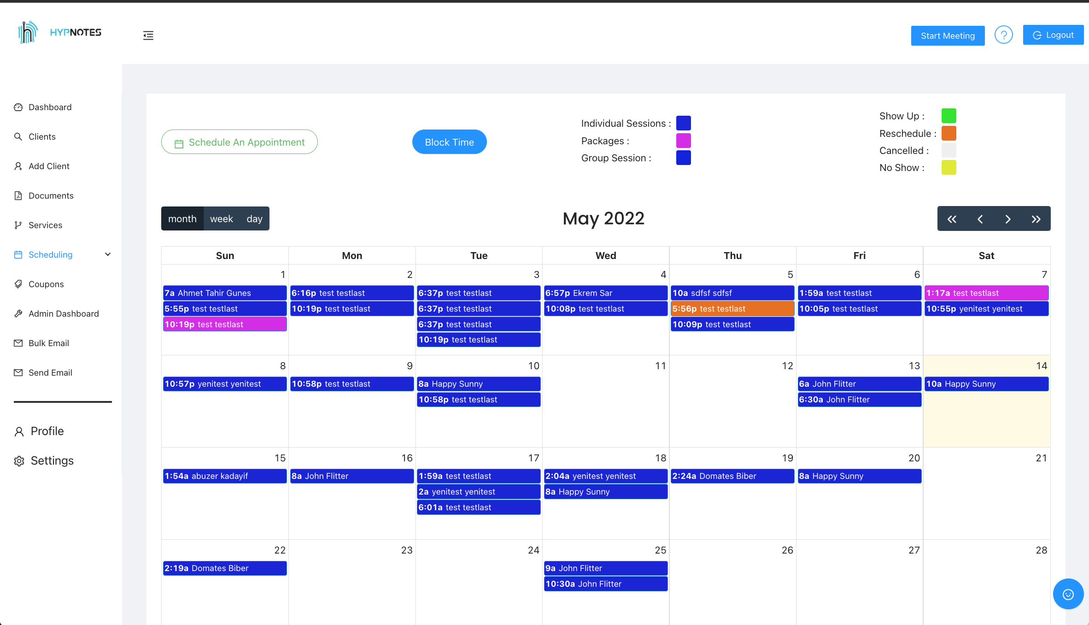This screenshot has width=1089, height=625.
Task: Open the Documents section
Action: click(x=51, y=195)
